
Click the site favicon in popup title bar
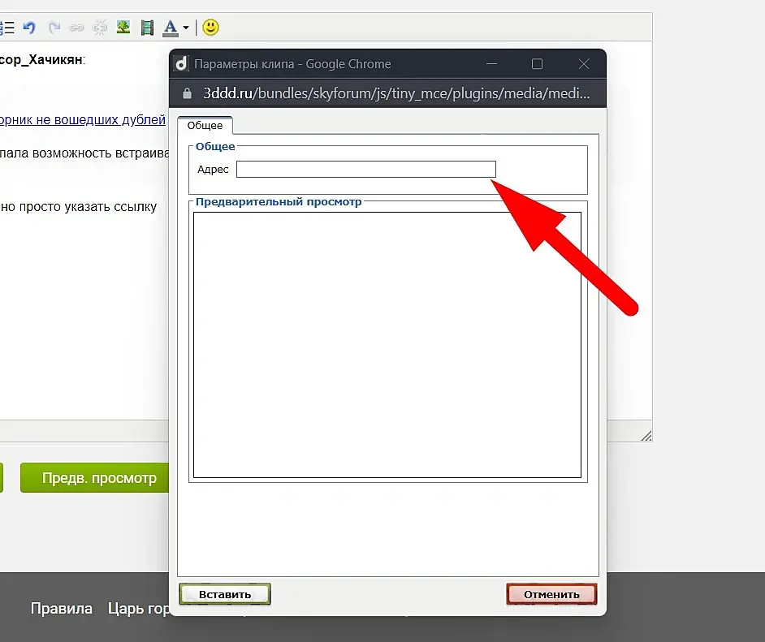181,64
